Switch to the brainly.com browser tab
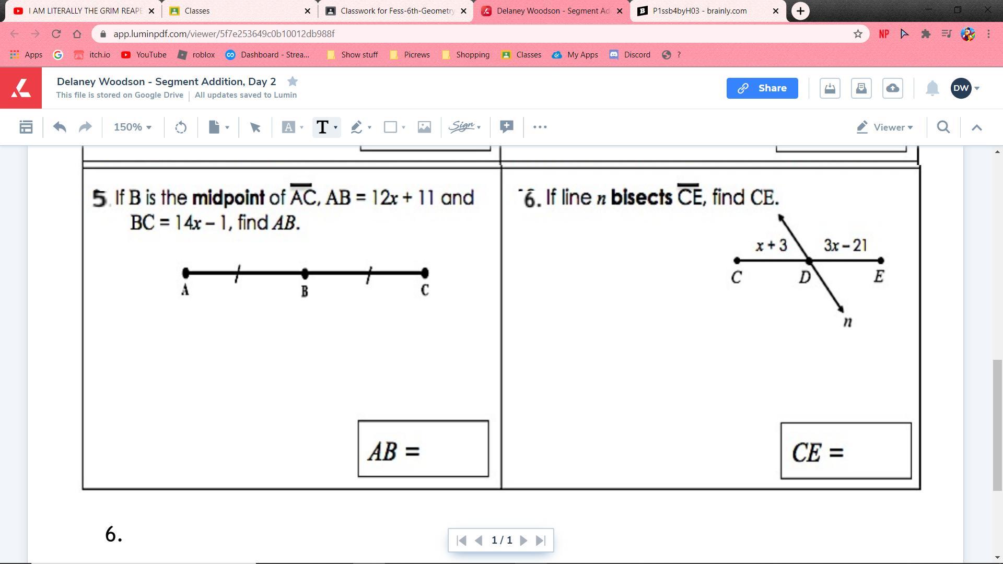The width and height of the screenshot is (1003, 564). (x=699, y=10)
